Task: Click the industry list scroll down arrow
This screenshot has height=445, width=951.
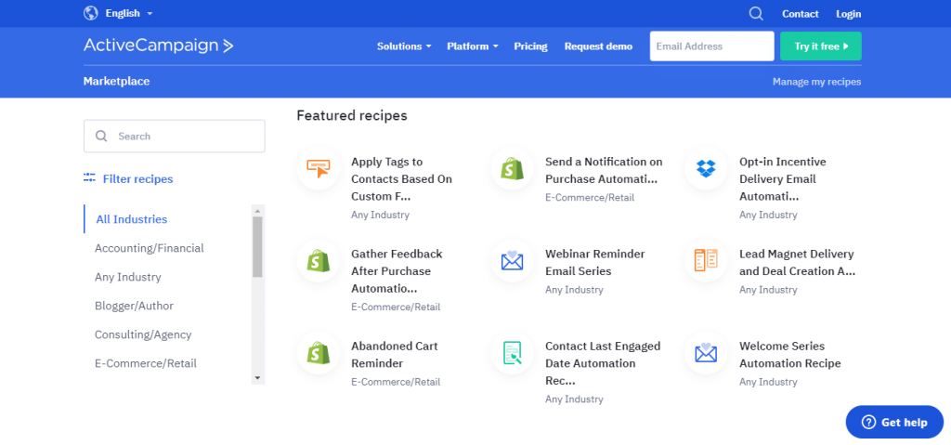Action: [x=257, y=377]
